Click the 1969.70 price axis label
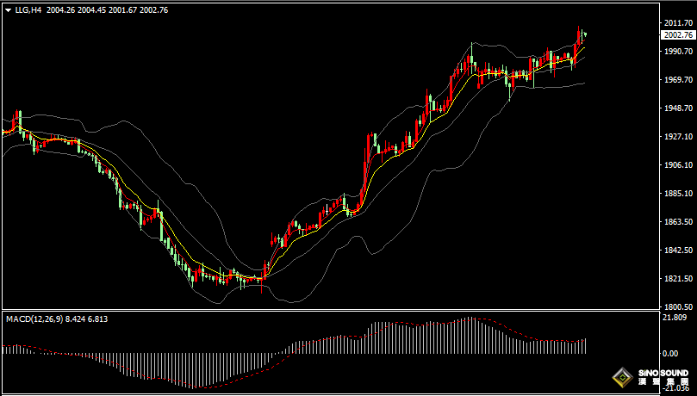The height and width of the screenshot is (396, 697). point(675,79)
